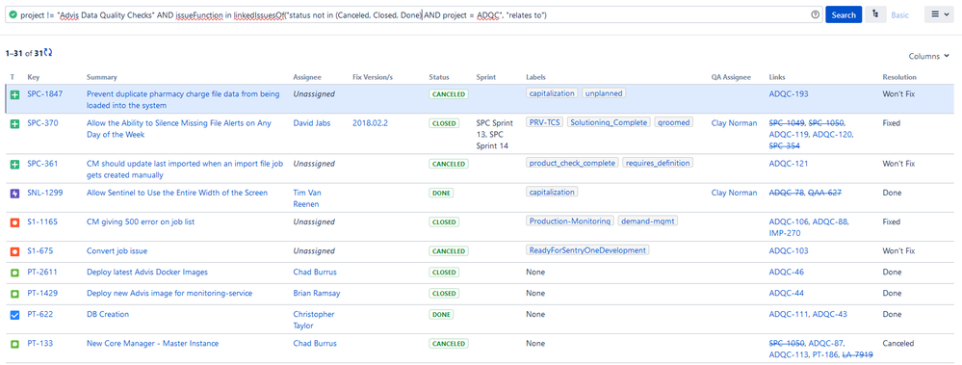This screenshot has width=962, height=365.
Task: Open assignee David Jabs profile
Action: click(312, 122)
